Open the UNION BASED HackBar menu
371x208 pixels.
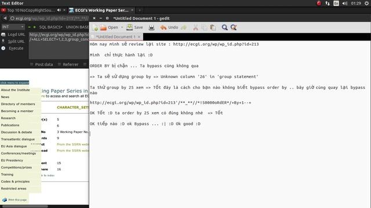point(77,27)
